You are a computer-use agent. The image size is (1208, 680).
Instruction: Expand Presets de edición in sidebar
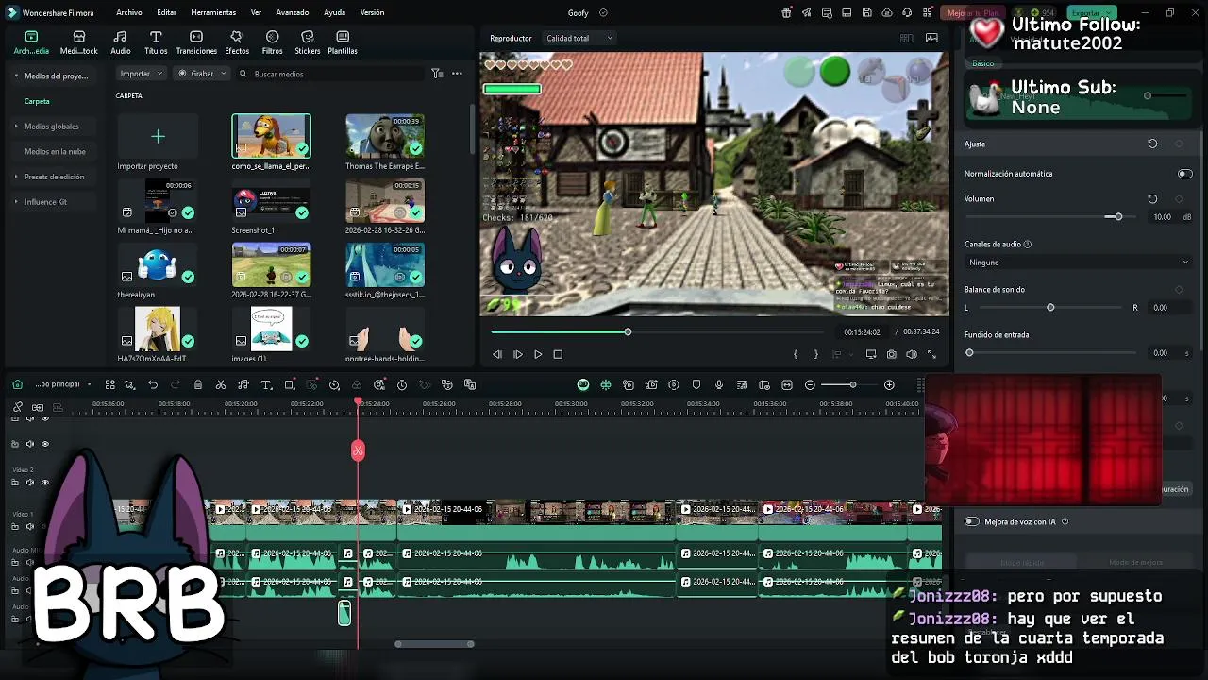16,177
